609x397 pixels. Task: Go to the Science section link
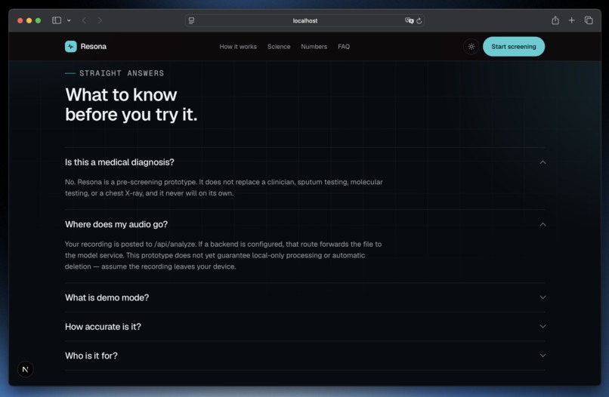(x=279, y=47)
